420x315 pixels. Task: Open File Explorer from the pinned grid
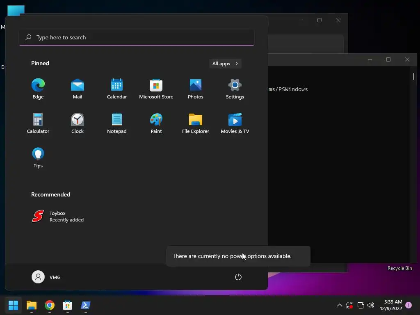(196, 123)
